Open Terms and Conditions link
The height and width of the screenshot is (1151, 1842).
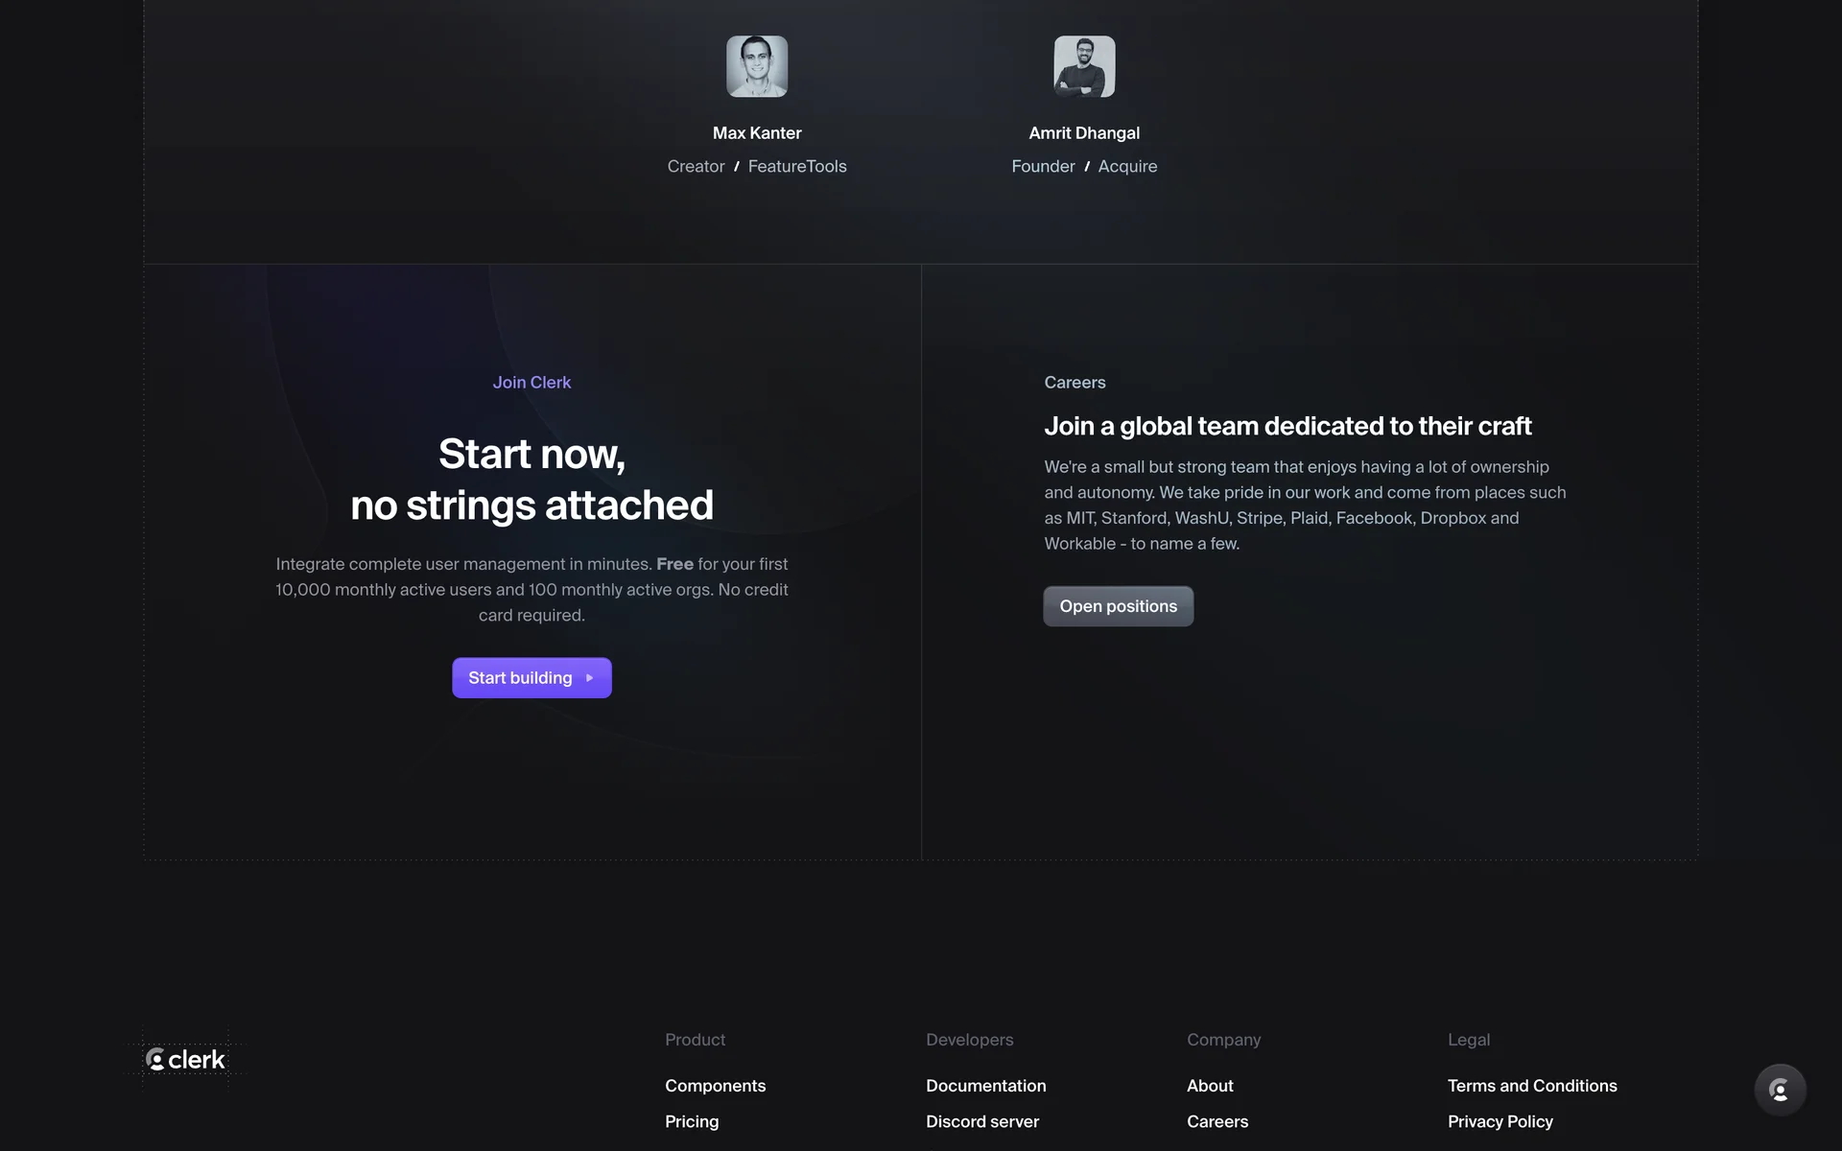coord(1531,1086)
